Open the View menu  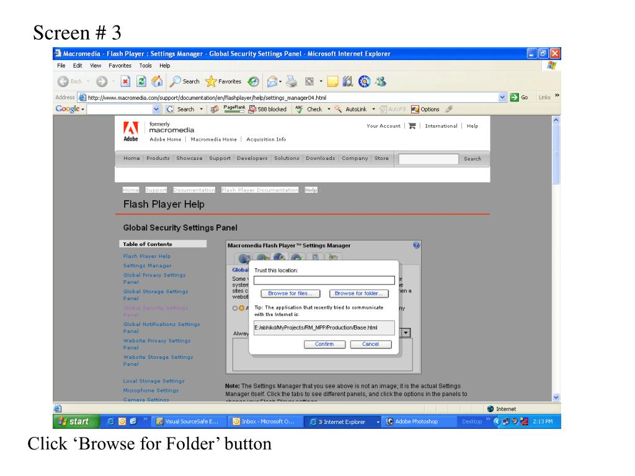[x=95, y=66]
